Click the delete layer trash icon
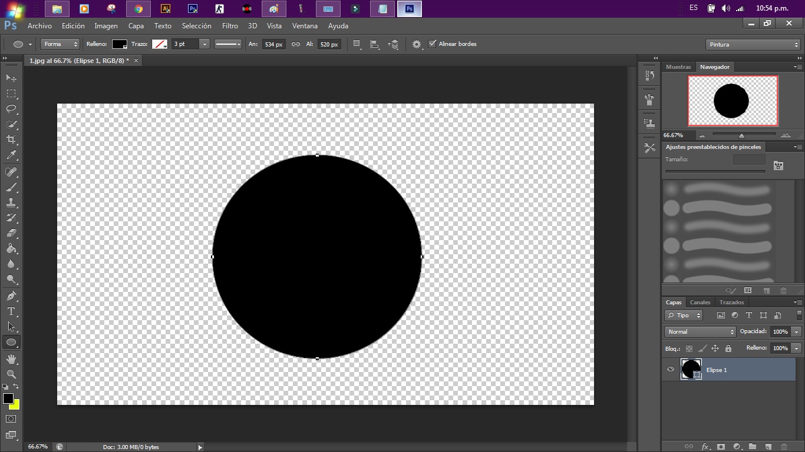 (x=784, y=447)
